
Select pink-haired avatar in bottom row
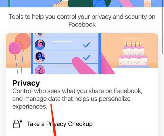[40, 70]
